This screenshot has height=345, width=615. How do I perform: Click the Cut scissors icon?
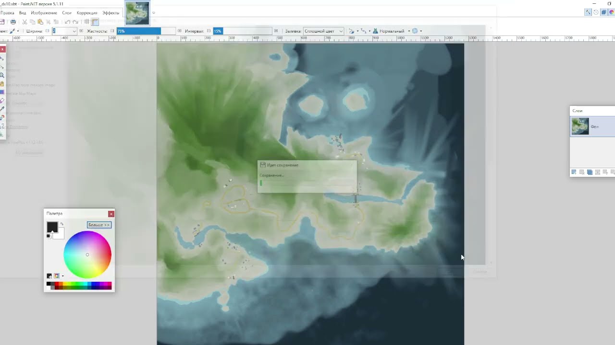pos(25,22)
